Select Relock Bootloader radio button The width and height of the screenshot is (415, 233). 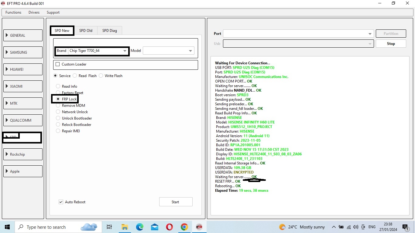pyautogui.click(x=58, y=125)
